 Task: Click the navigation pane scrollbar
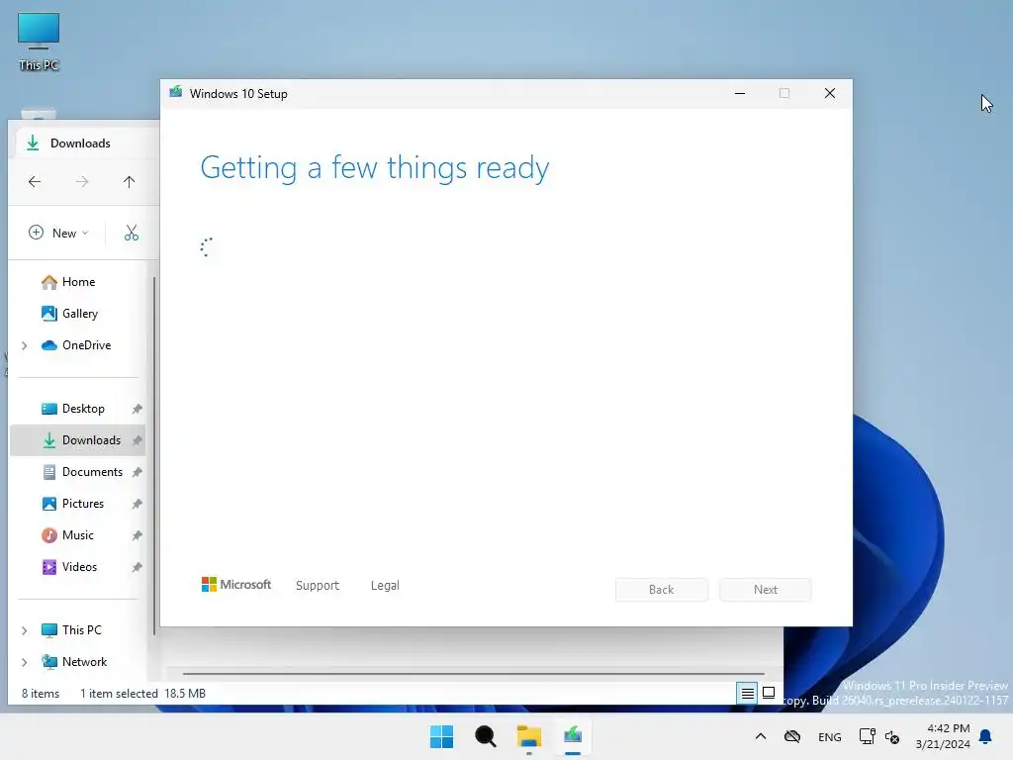pos(153,455)
